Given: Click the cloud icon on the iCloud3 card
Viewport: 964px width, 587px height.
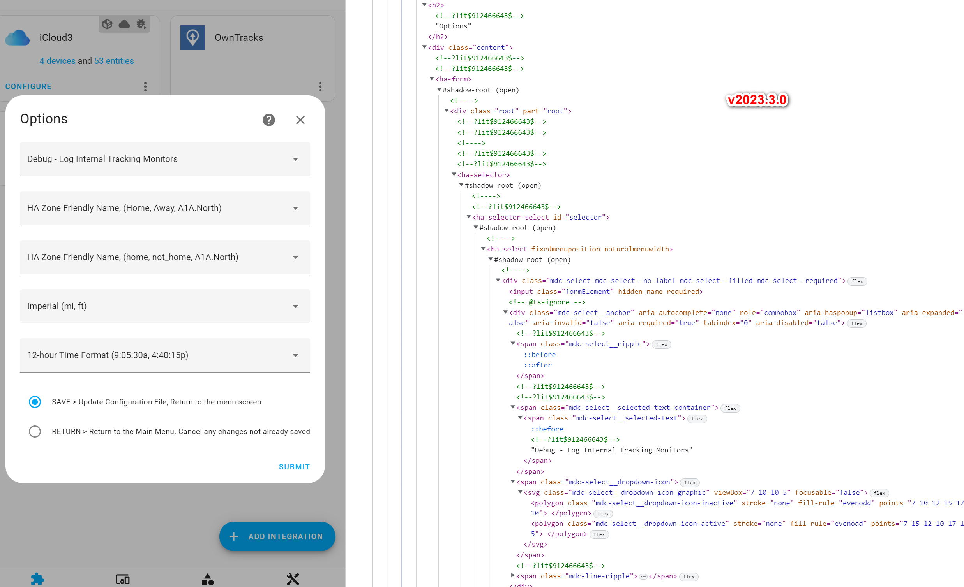Looking at the screenshot, I should [x=124, y=23].
